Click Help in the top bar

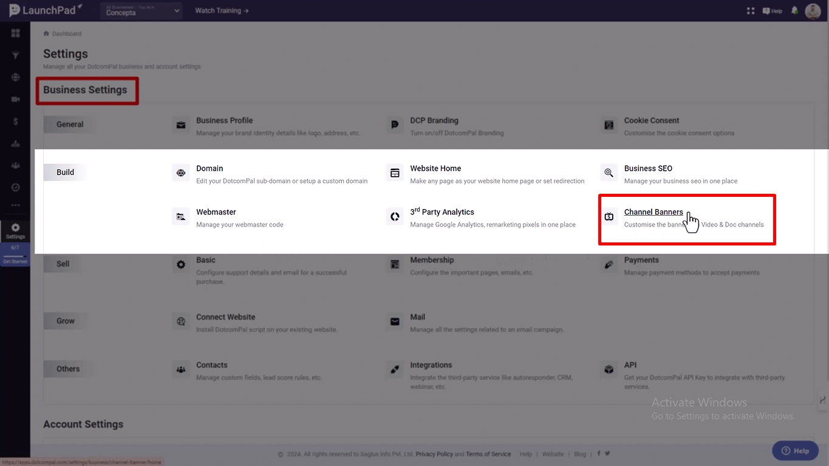pos(773,11)
